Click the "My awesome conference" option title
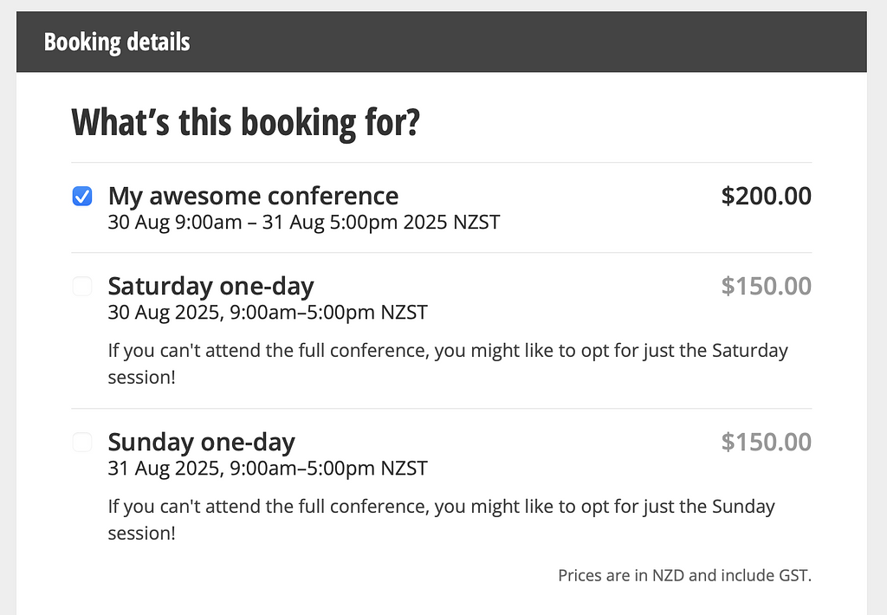Viewport: 887px width, 615px height. [x=253, y=196]
